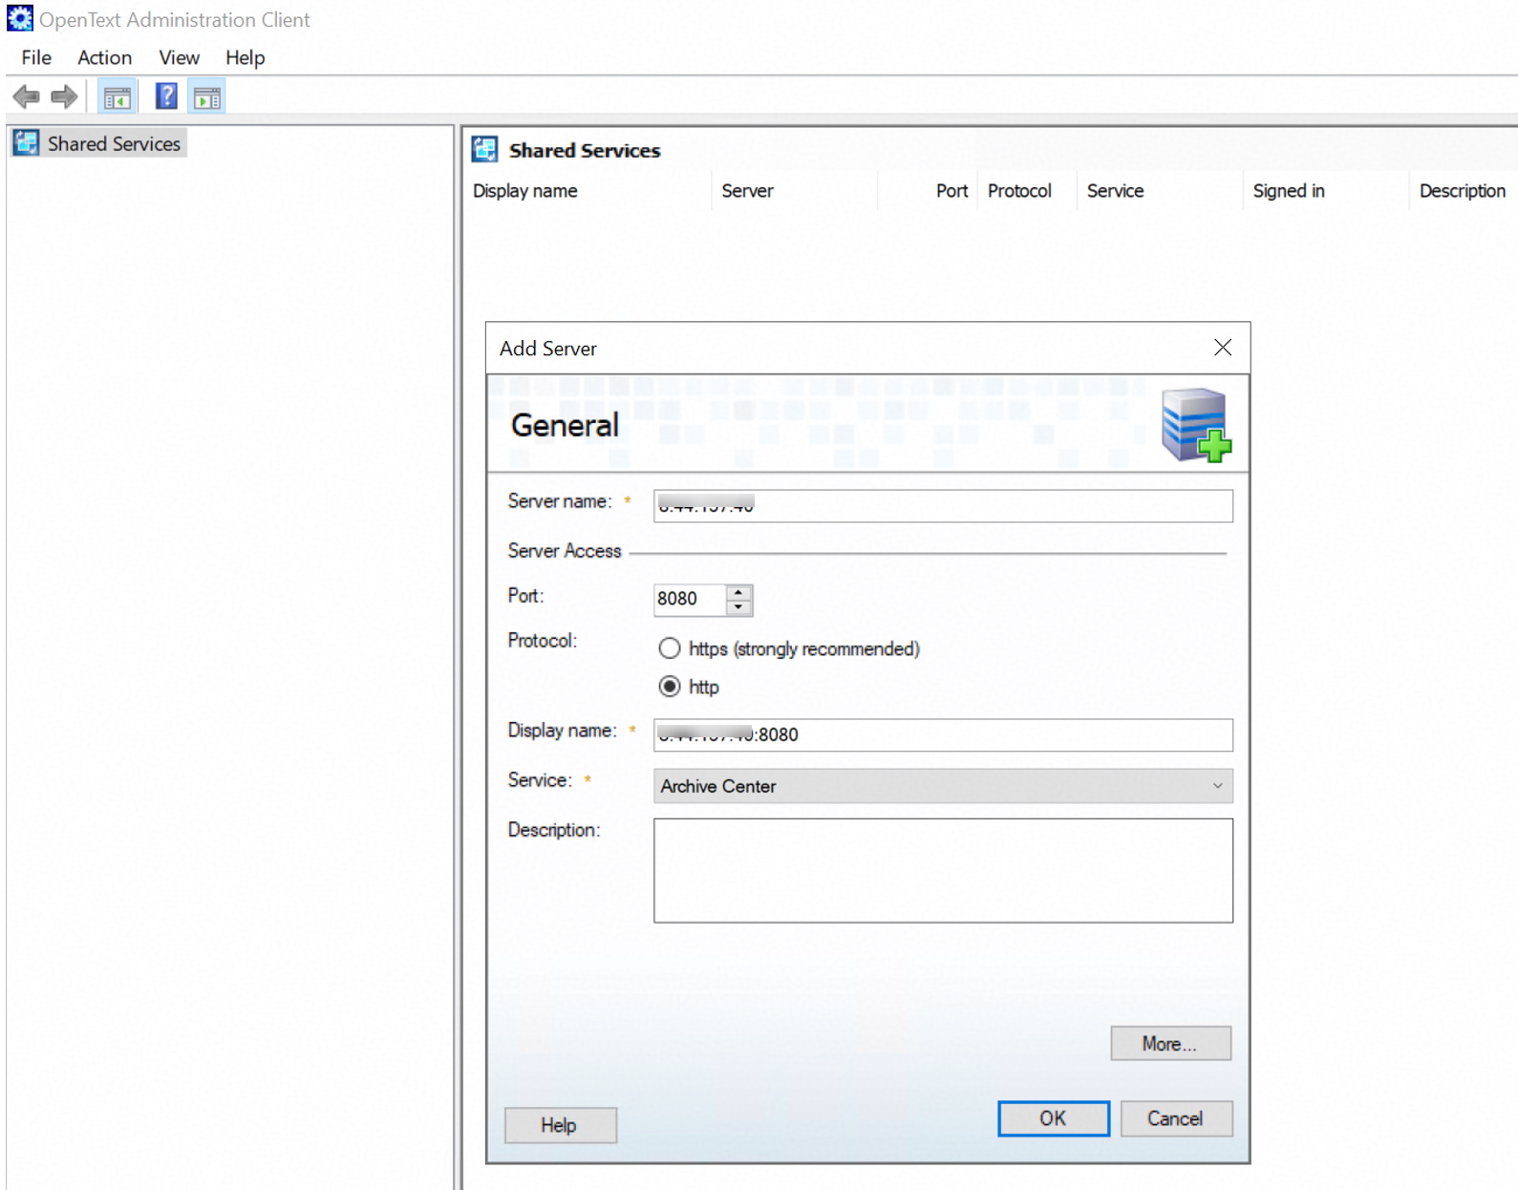Open the View menu

(x=179, y=57)
